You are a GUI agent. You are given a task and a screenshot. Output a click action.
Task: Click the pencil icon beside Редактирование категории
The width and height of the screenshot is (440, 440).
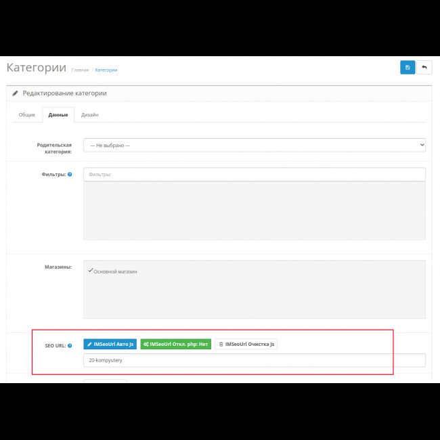[x=15, y=93]
